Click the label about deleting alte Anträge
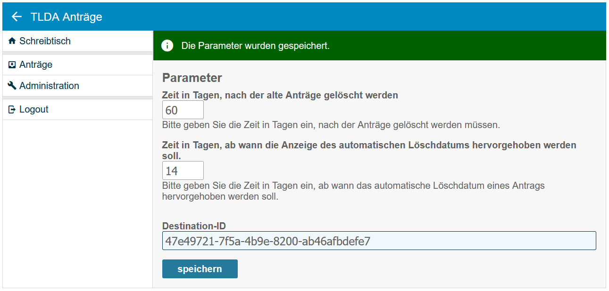Screen dimensions: 609x291 [x=280, y=95]
